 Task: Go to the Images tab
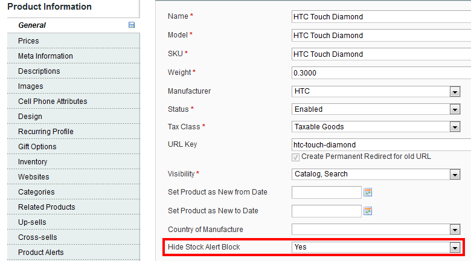pos(30,86)
